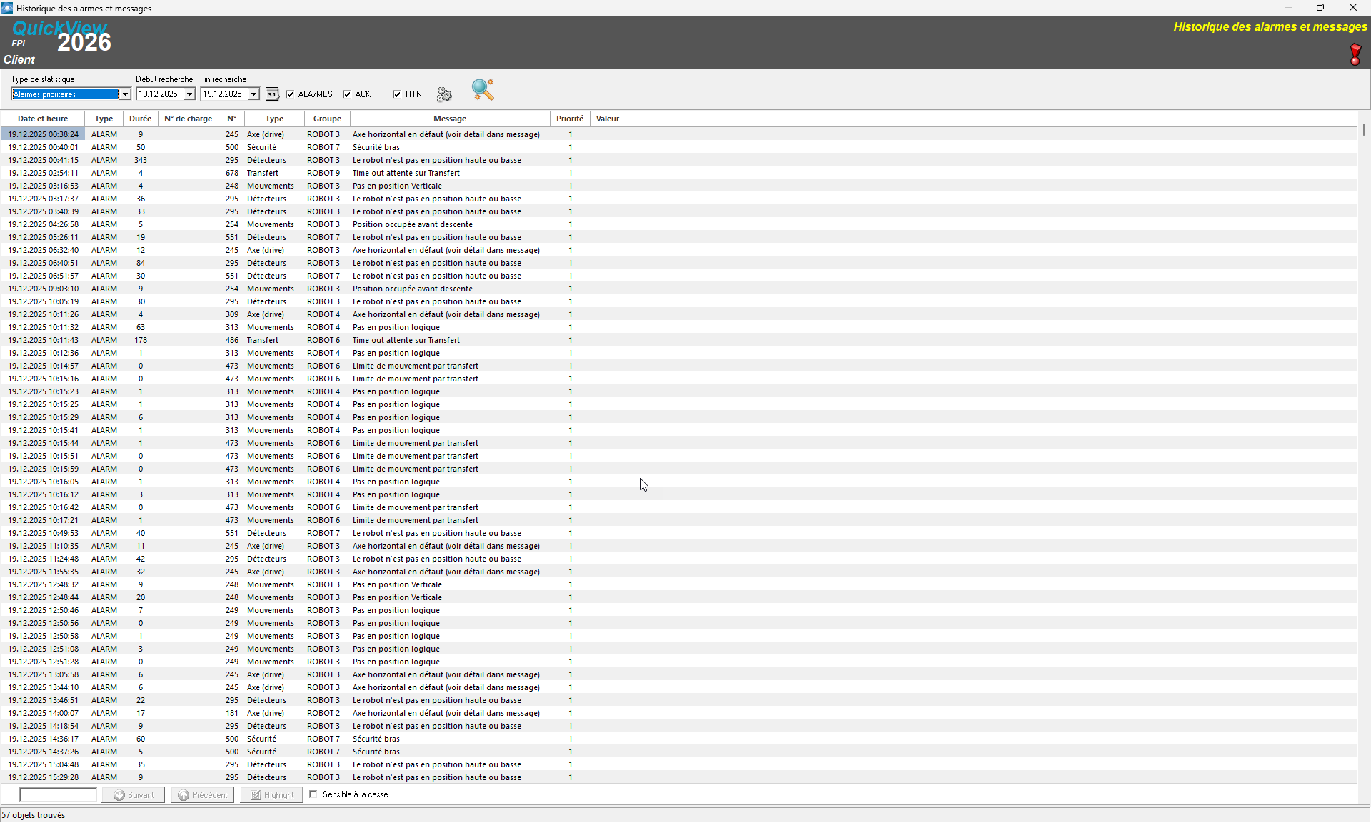Expand the Type de statistique dropdown

tap(125, 94)
